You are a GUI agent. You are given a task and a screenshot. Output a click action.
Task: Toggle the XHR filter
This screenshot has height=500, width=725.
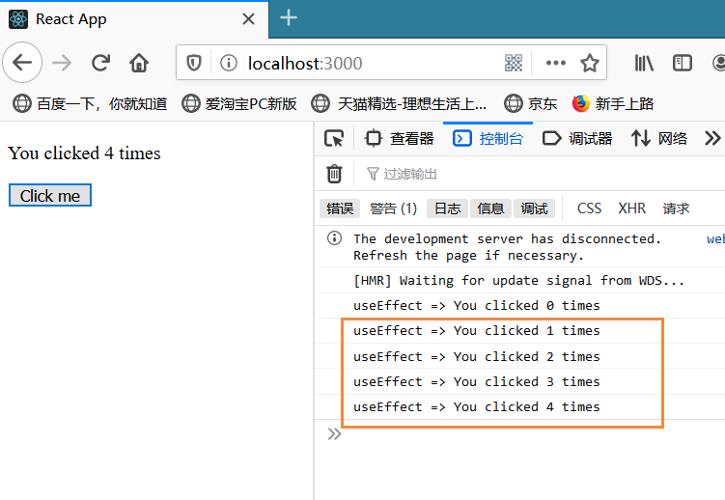[631, 208]
